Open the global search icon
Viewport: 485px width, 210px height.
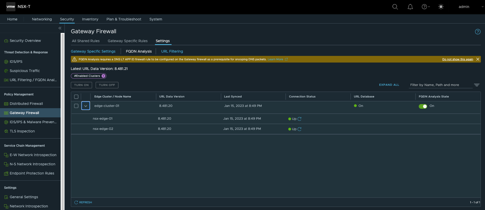tap(395, 7)
